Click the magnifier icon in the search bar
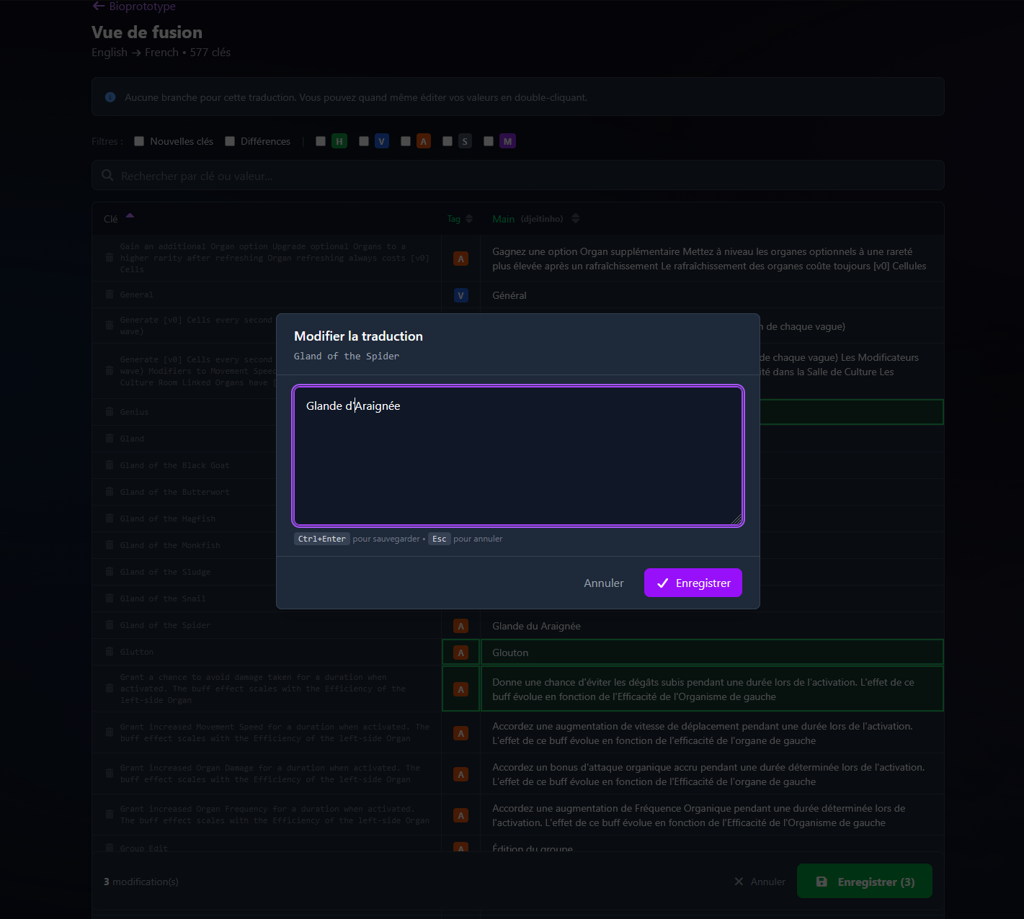This screenshot has width=1024, height=919. click(107, 175)
